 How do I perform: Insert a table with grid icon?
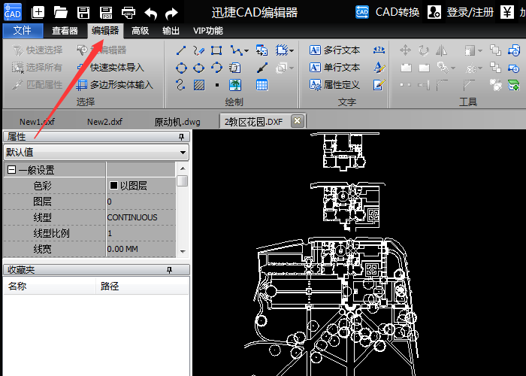tap(261, 85)
